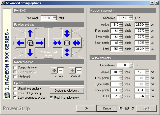Enable the Interlaced checkbox
The image size is (160, 115).
coord(15,76)
